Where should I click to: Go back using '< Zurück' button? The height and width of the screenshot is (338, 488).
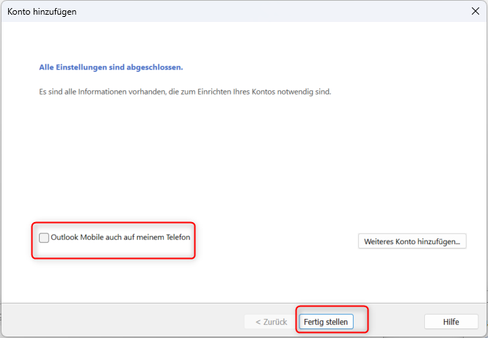click(271, 322)
